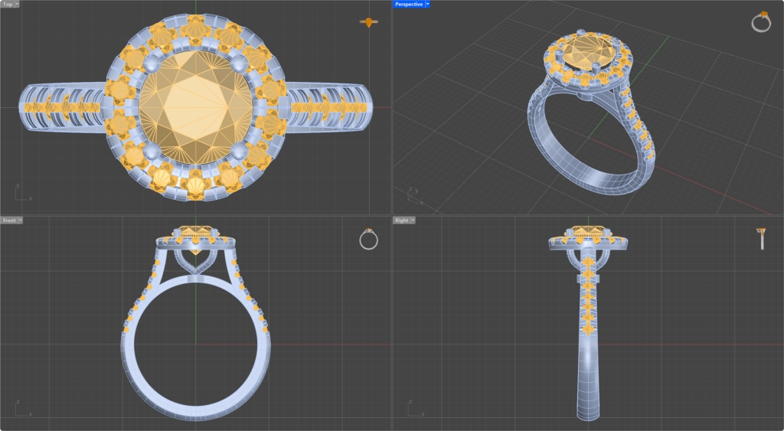Click the side-view thumbnail icon in Right viewport
The height and width of the screenshot is (431, 784).
tap(762, 238)
